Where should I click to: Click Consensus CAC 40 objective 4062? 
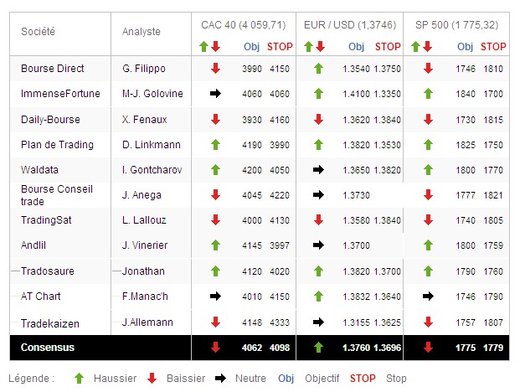click(x=252, y=348)
